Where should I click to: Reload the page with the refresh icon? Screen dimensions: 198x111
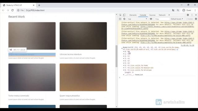12,10
